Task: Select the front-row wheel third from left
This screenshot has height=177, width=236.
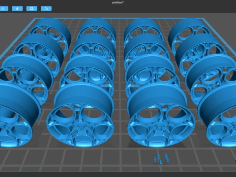Action: pos(161,115)
